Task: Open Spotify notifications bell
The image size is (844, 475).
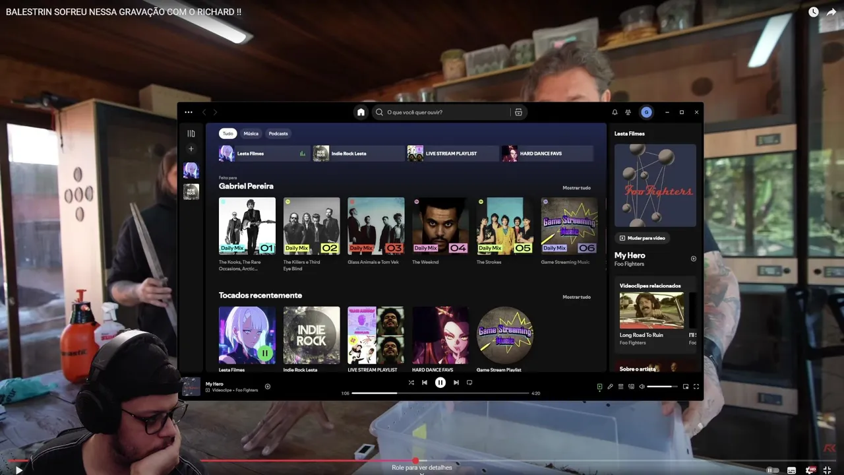Action: (615, 112)
